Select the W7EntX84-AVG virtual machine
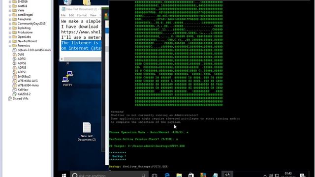The image size is (315, 177). [x=28, y=81]
